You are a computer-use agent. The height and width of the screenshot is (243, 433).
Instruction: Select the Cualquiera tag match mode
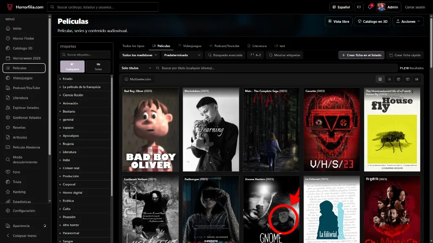pos(72,66)
